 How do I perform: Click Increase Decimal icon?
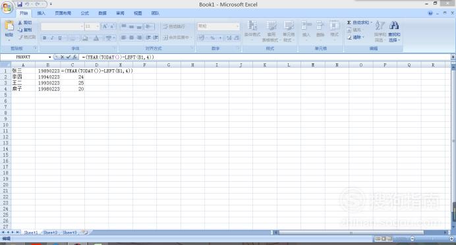[x=229, y=38]
